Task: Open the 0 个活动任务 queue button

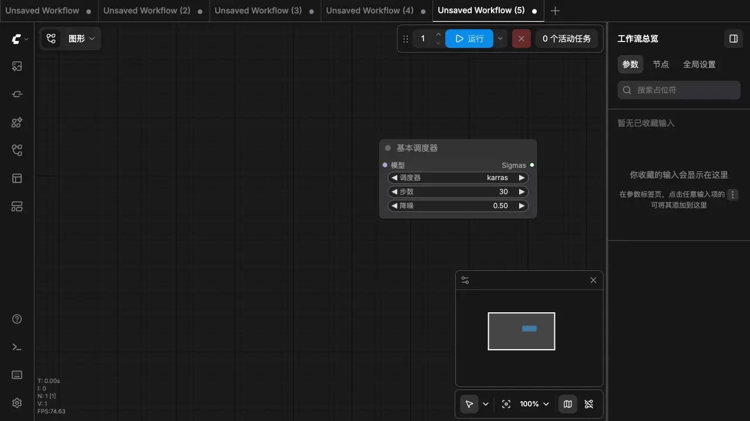Action: (x=567, y=39)
